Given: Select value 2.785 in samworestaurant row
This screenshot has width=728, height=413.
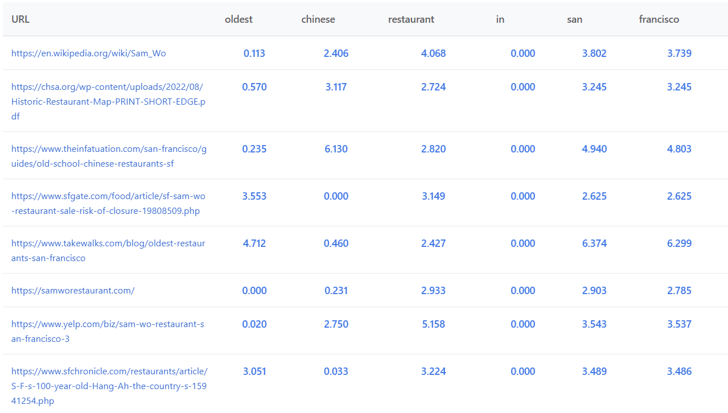Looking at the screenshot, I should tap(680, 291).
